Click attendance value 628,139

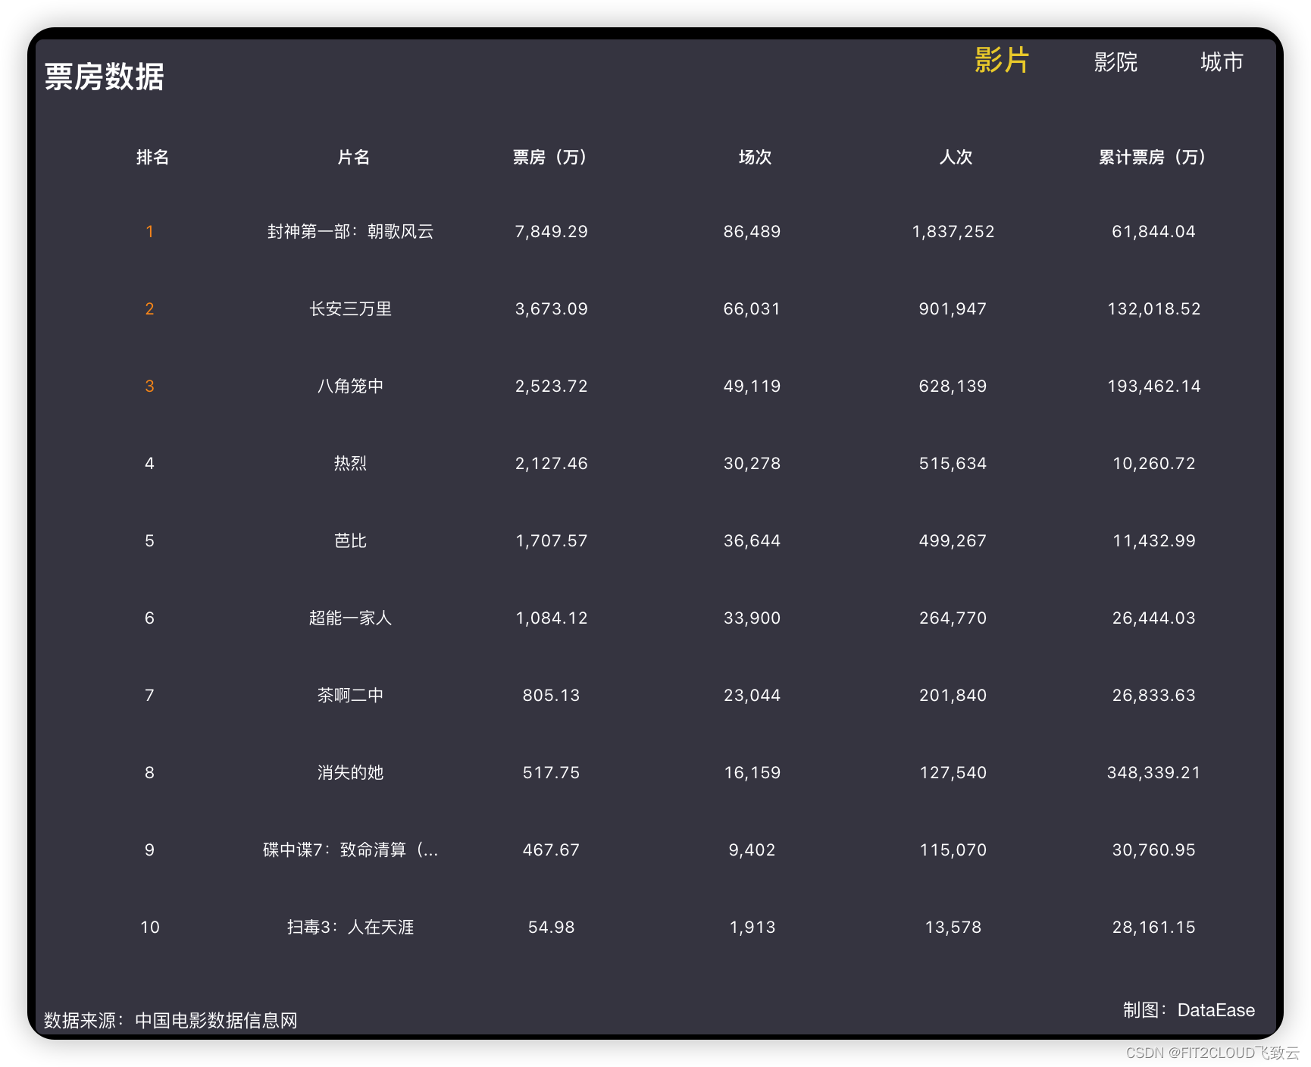tap(953, 386)
